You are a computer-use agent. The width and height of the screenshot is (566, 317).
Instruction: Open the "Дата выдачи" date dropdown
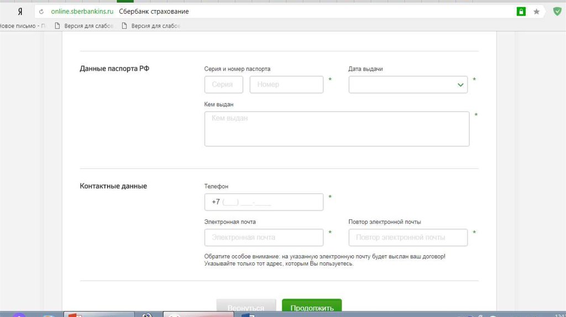click(x=408, y=84)
